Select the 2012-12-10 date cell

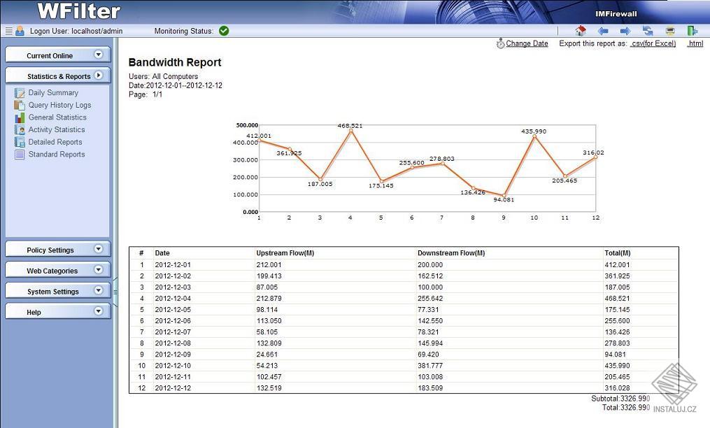(173, 366)
